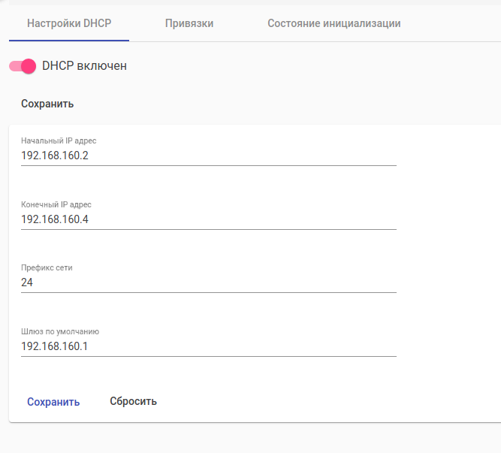This screenshot has height=453, width=501.
Task: Click the 192.168.160.4 address value
Action: pos(55,219)
